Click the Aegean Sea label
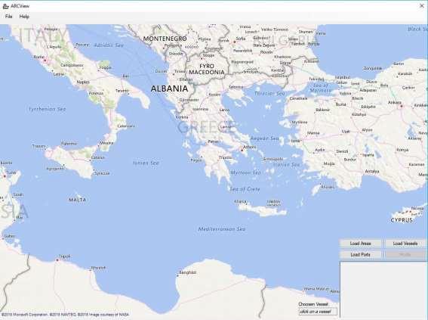 (x=264, y=138)
